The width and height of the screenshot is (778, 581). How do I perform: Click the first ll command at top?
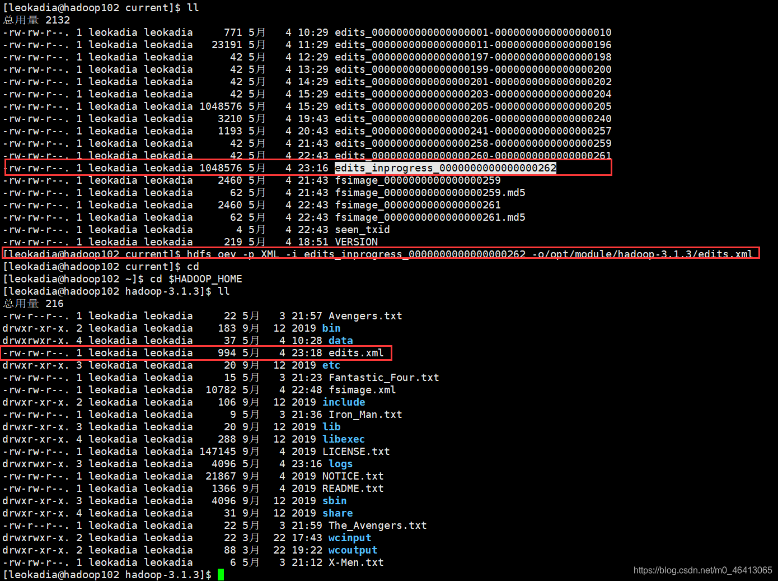tap(193, 8)
